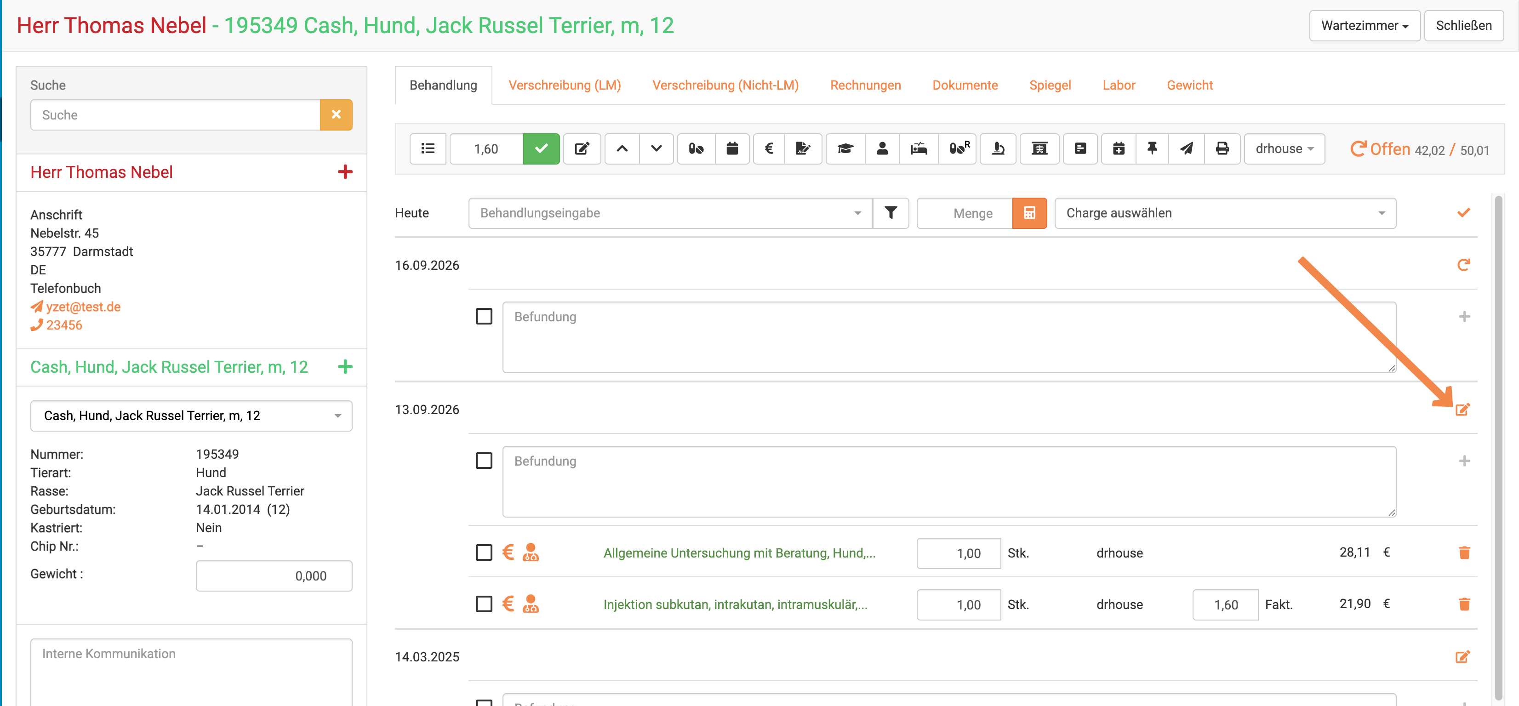The image size is (1519, 706).
Task: Open the yzet@test.de email link
Action: (83, 307)
